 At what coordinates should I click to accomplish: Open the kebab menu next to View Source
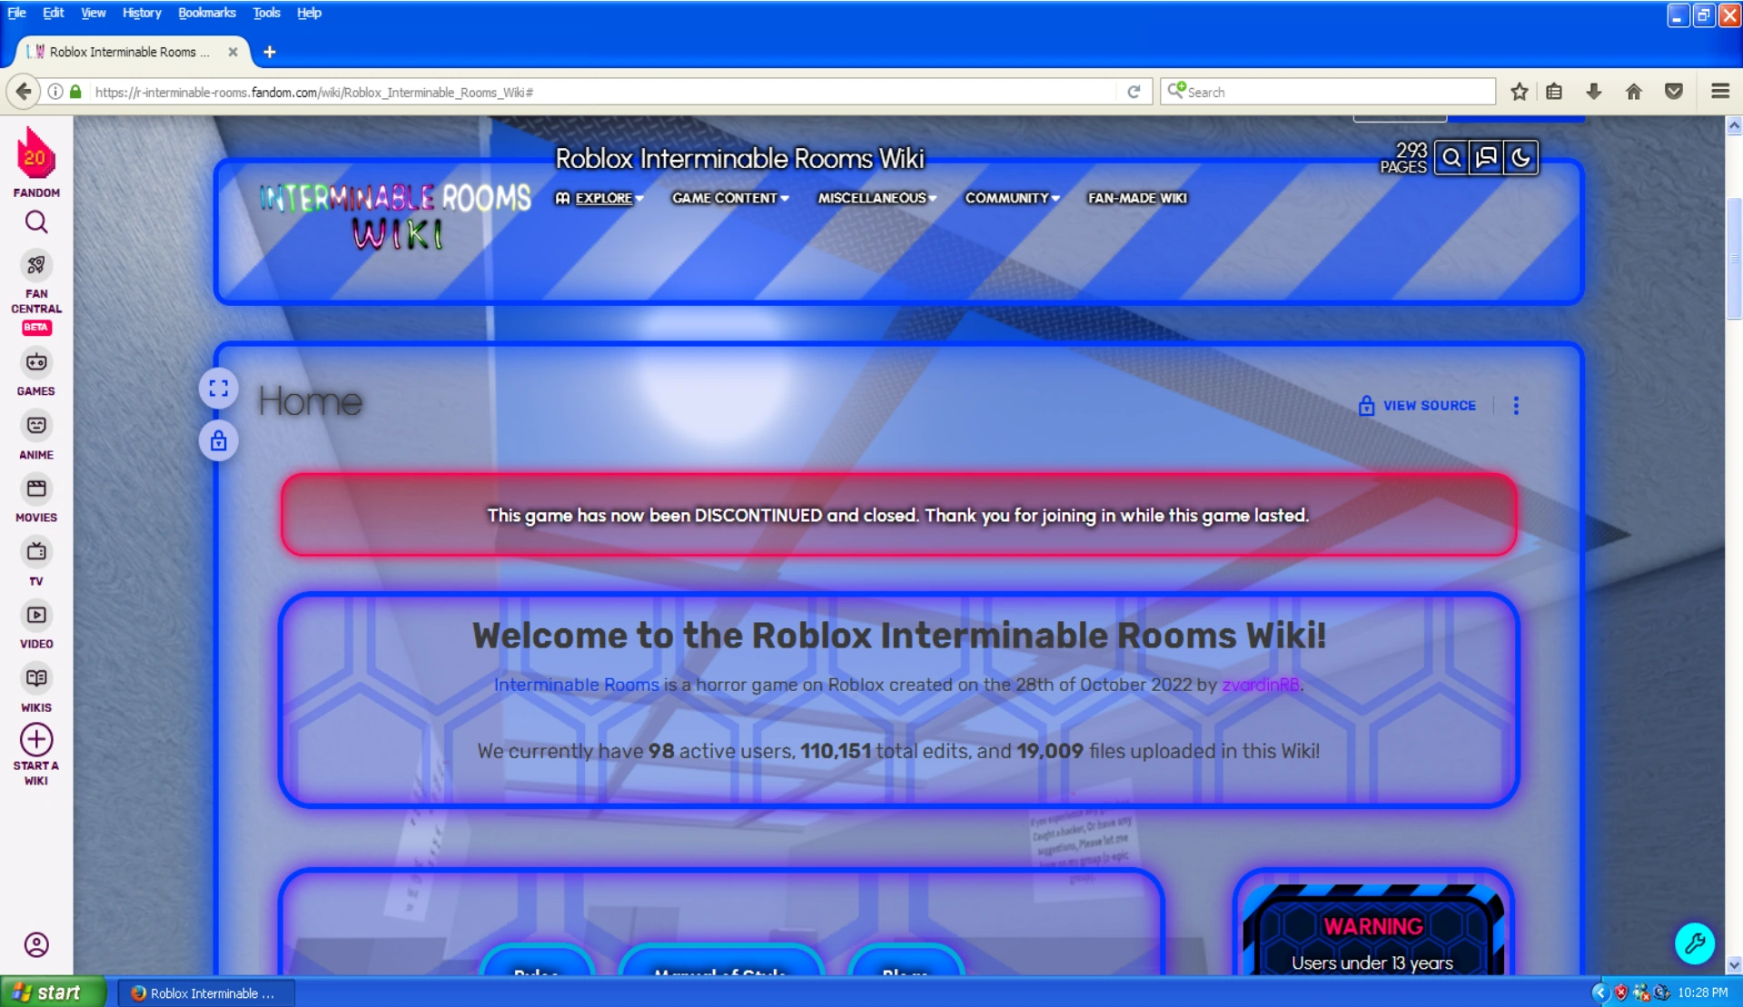pos(1515,406)
